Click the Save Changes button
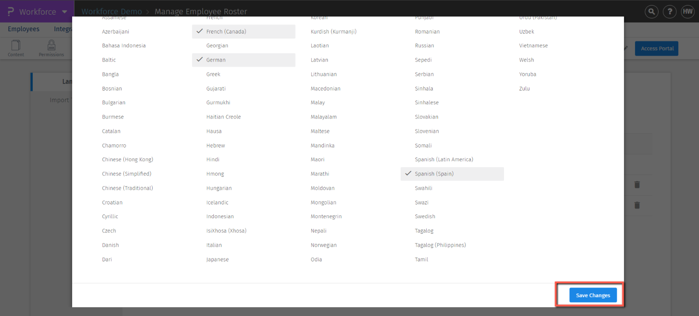This screenshot has height=316, width=699. pos(593,295)
